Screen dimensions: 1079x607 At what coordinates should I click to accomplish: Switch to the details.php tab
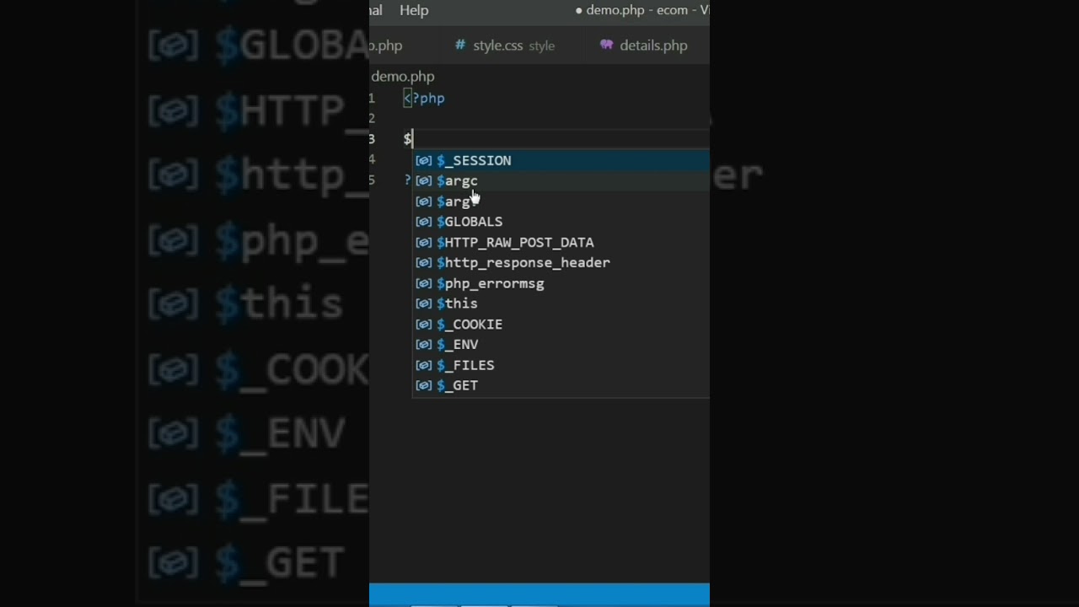[645, 46]
